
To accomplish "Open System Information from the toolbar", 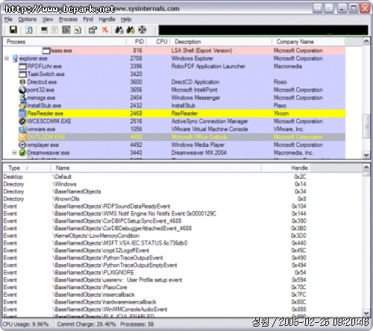I will click(x=44, y=30).
